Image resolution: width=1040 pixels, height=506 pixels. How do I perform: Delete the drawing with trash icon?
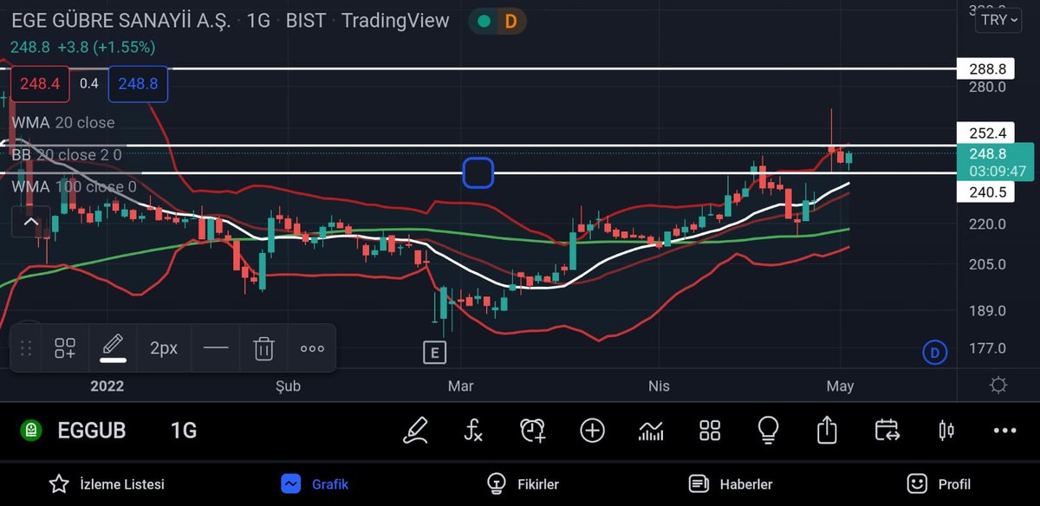263,348
